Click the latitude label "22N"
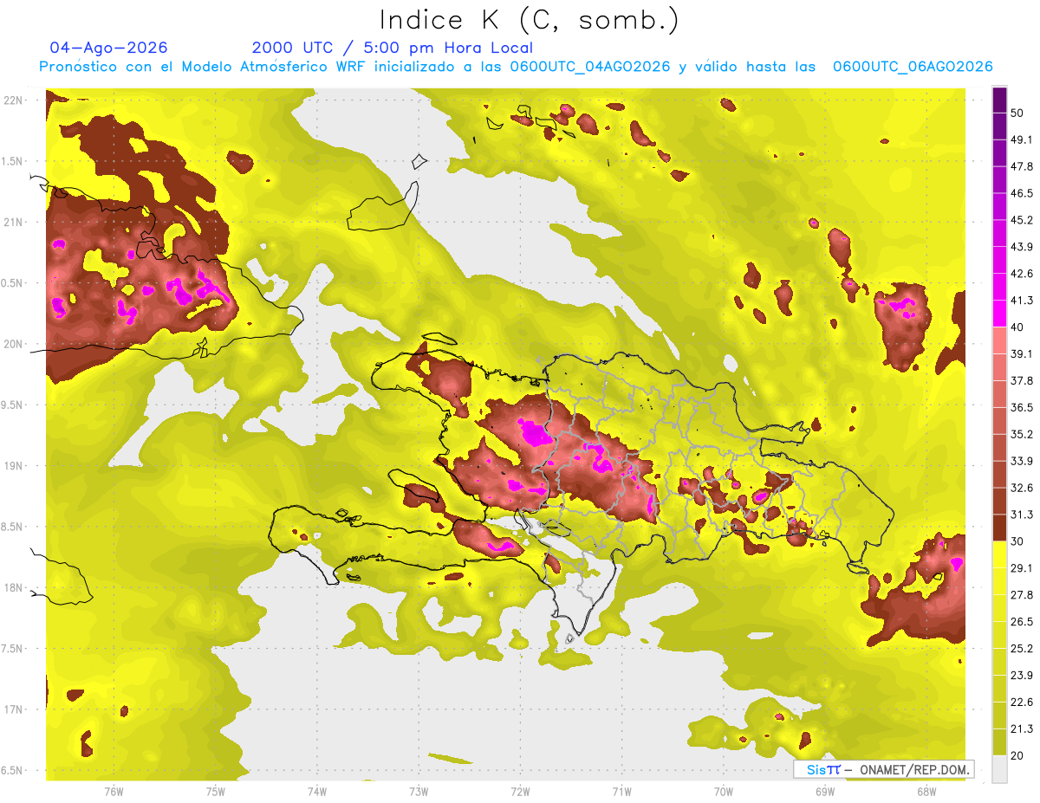The height and width of the screenshot is (803, 1040). [13, 100]
